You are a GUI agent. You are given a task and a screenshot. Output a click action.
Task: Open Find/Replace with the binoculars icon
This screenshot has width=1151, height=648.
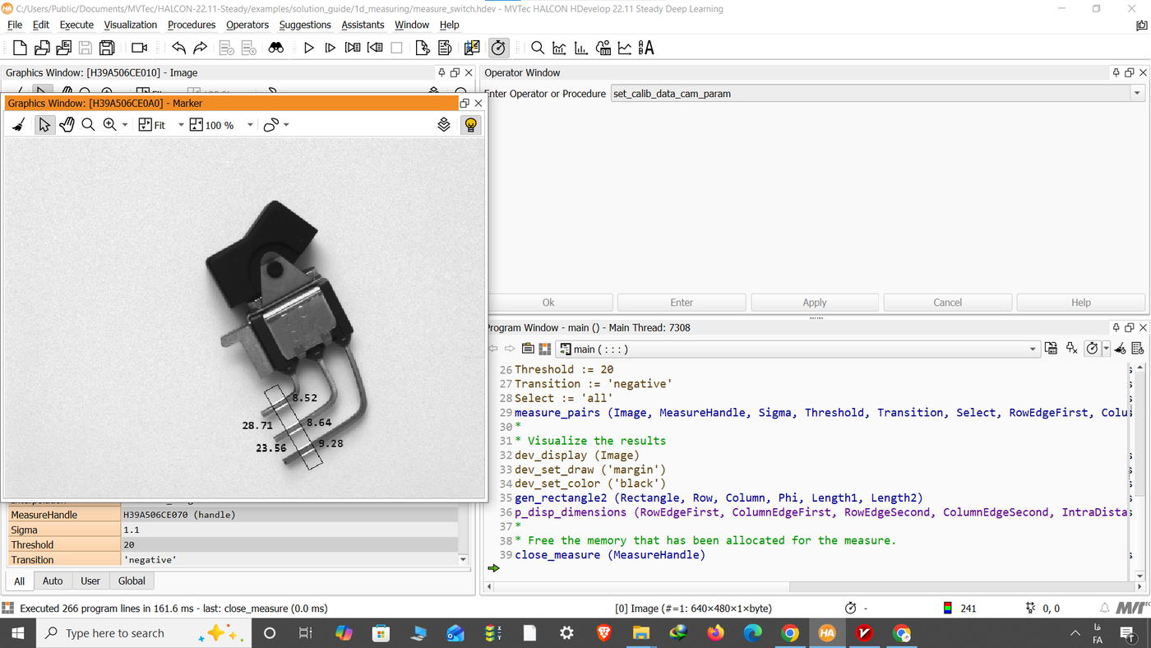275,48
